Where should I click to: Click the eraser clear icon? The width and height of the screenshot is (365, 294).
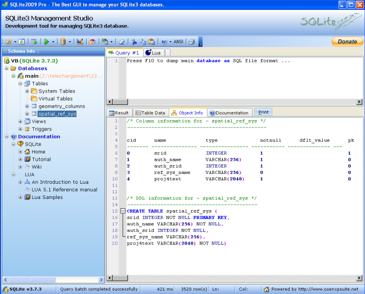122,42
